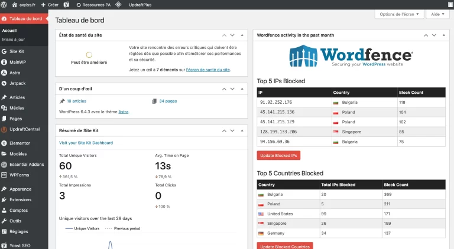This screenshot has width=454, height=249.
Task: Open the 34 pages link
Action: point(168,101)
